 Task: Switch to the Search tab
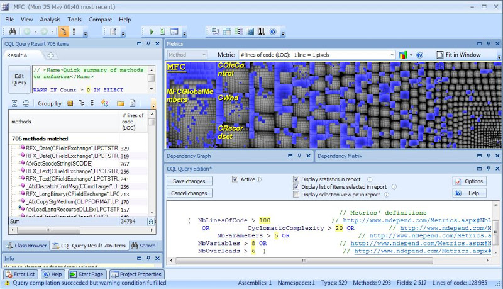pyautogui.click(x=143, y=246)
